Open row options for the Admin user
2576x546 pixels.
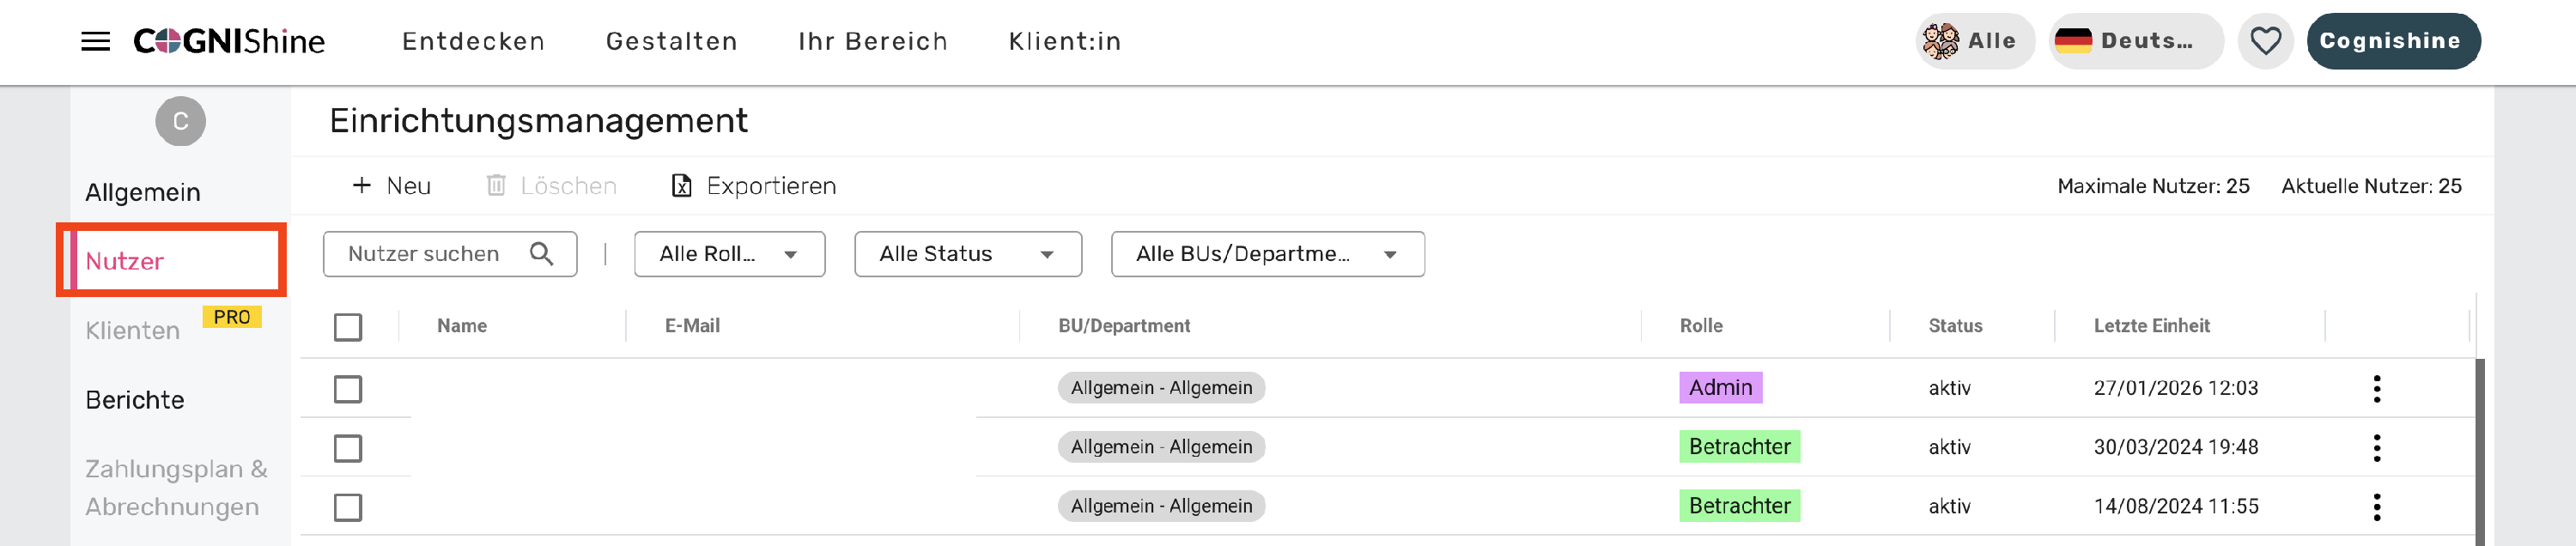tap(2376, 388)
